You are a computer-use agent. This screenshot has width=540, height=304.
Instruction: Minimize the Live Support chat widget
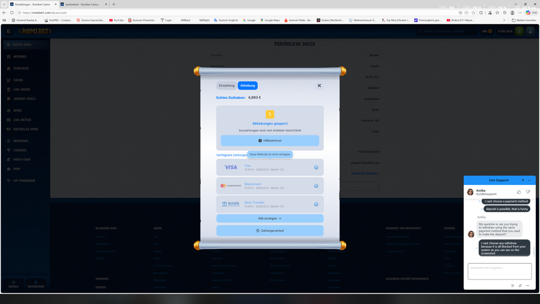(530, 180)
